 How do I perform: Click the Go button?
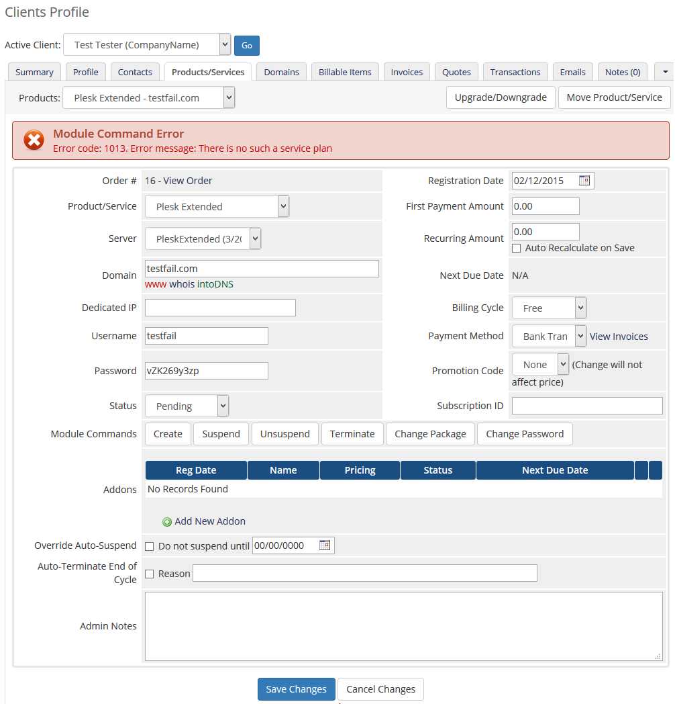tap(247, 46)
